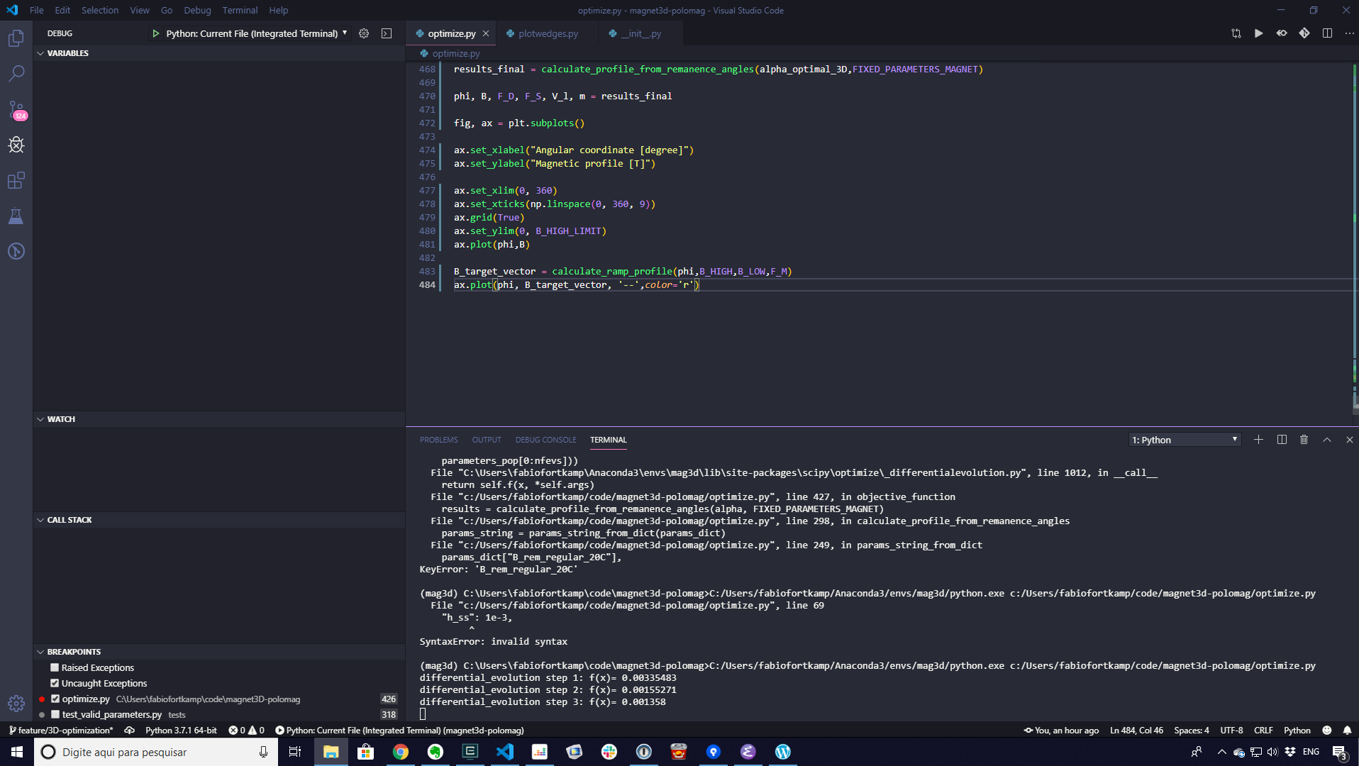This screenshot has width=1359, height=766.
Task: Click CRLF end of line selector
Action: point(1263,730)
